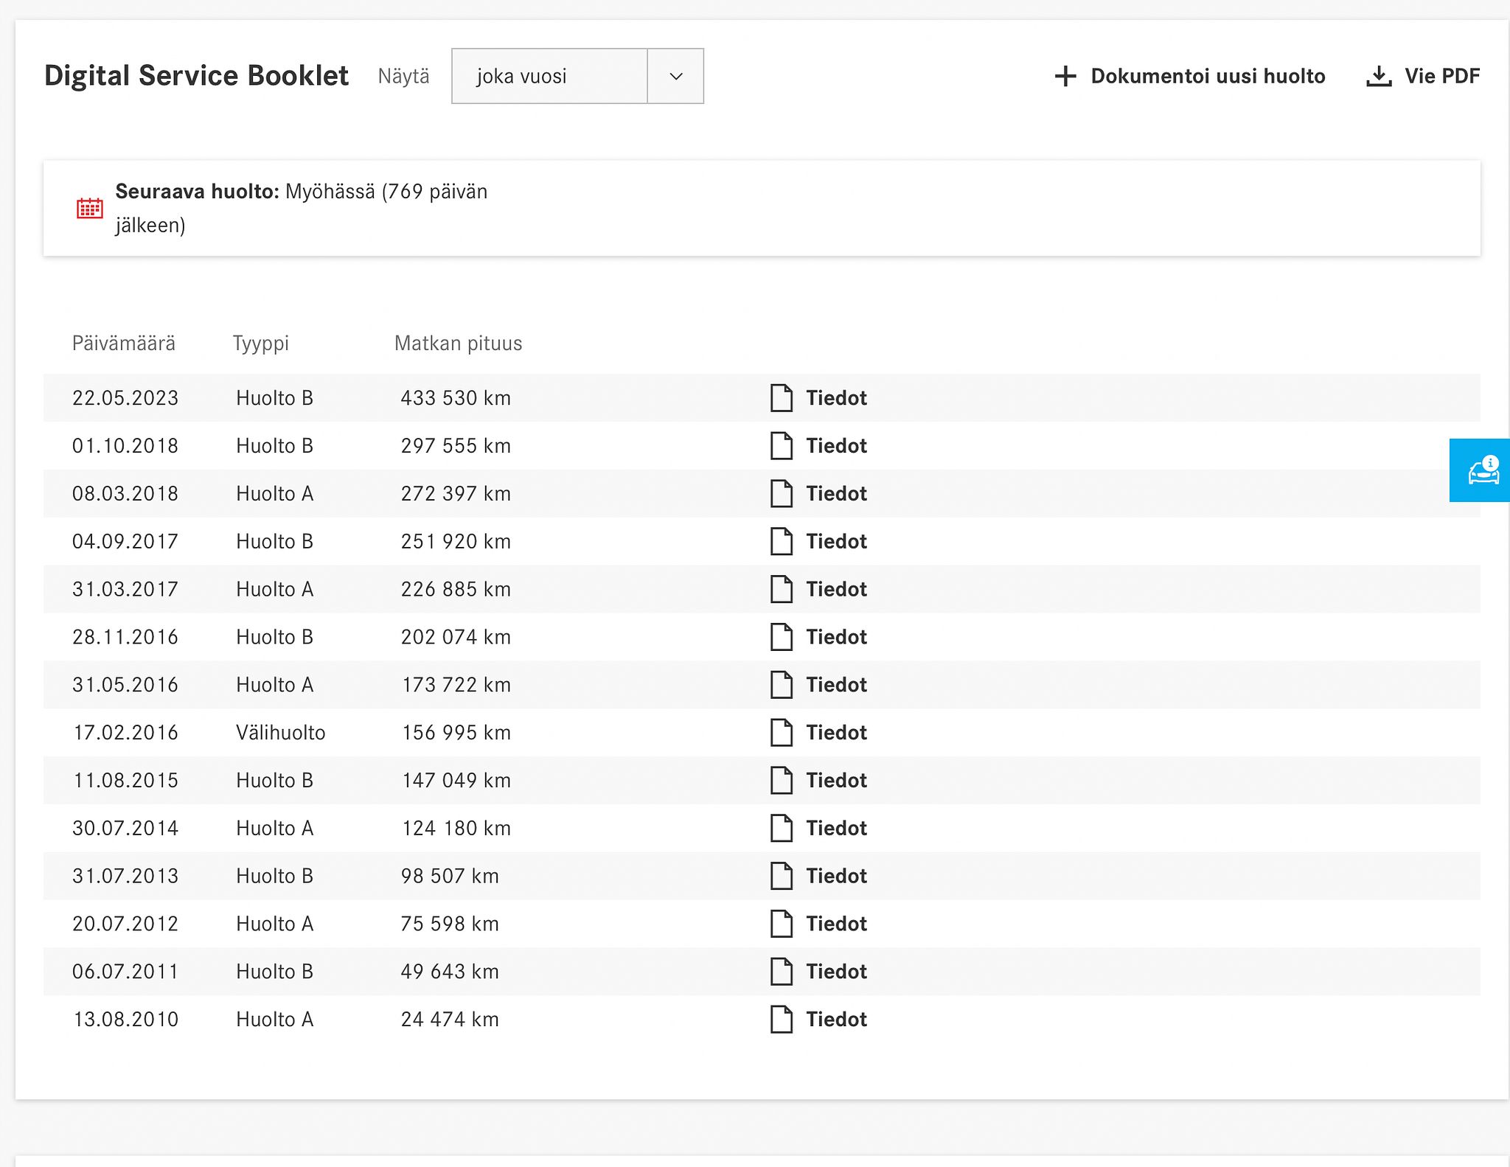Click 'Dokumentoi uusi huolto' label

pos(1208,76)
